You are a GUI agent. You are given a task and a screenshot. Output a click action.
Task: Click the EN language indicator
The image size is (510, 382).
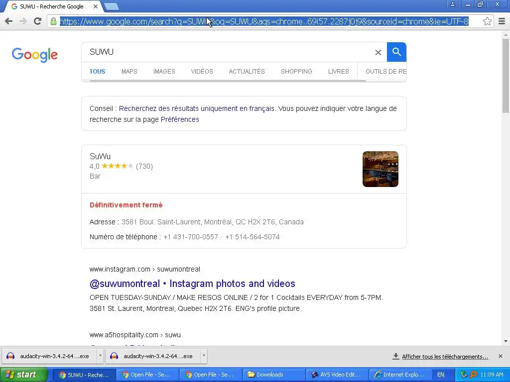tap(440, 375)
